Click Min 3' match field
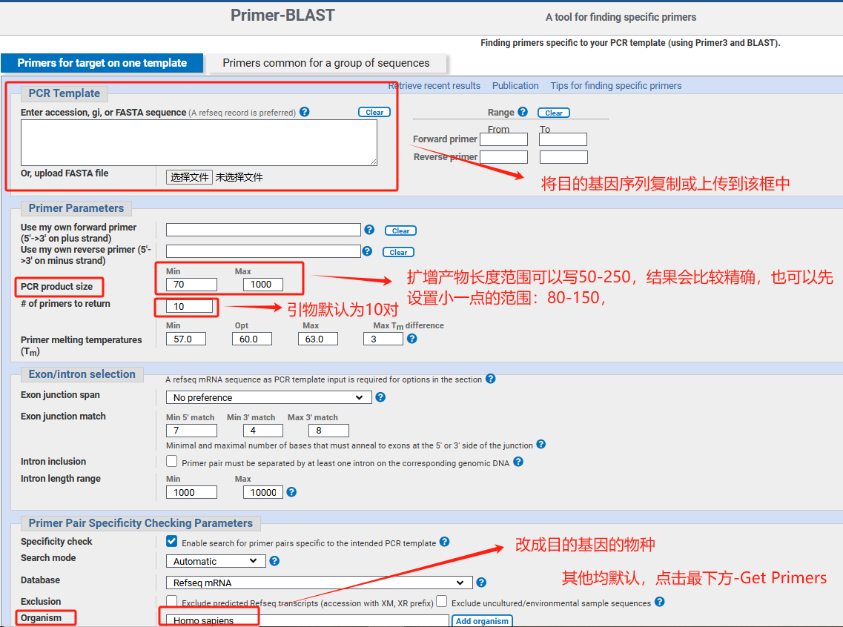This screenshot has height=627, width=843. pyautogui.click(x=263, y=431)
